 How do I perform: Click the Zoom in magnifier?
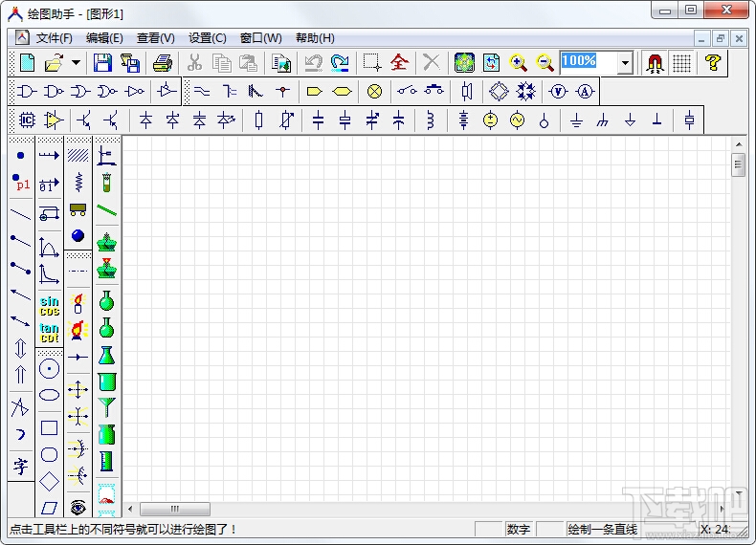(x=518, y=63)
